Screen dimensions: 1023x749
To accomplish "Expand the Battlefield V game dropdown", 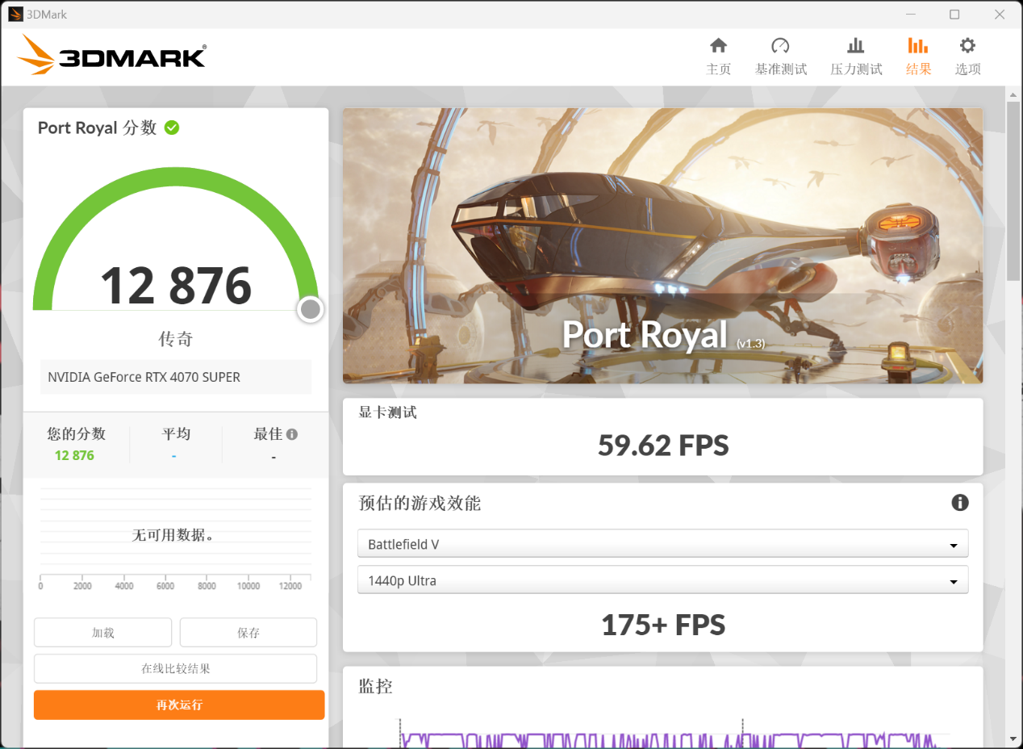I will coord(662,544).
